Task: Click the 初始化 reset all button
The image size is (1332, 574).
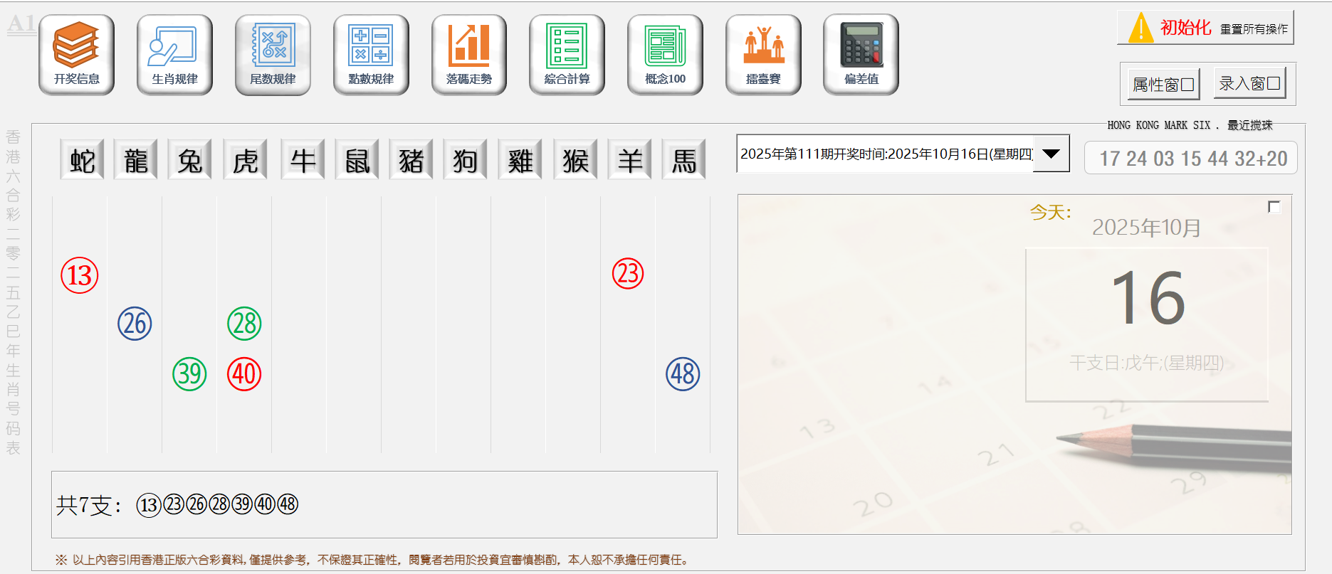Action: tap(1205, 28)
